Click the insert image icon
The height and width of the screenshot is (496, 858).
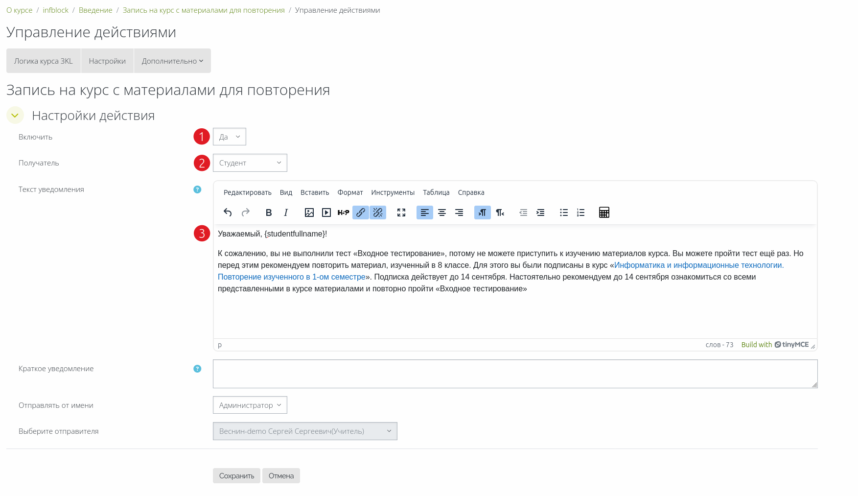click(309, 213)
